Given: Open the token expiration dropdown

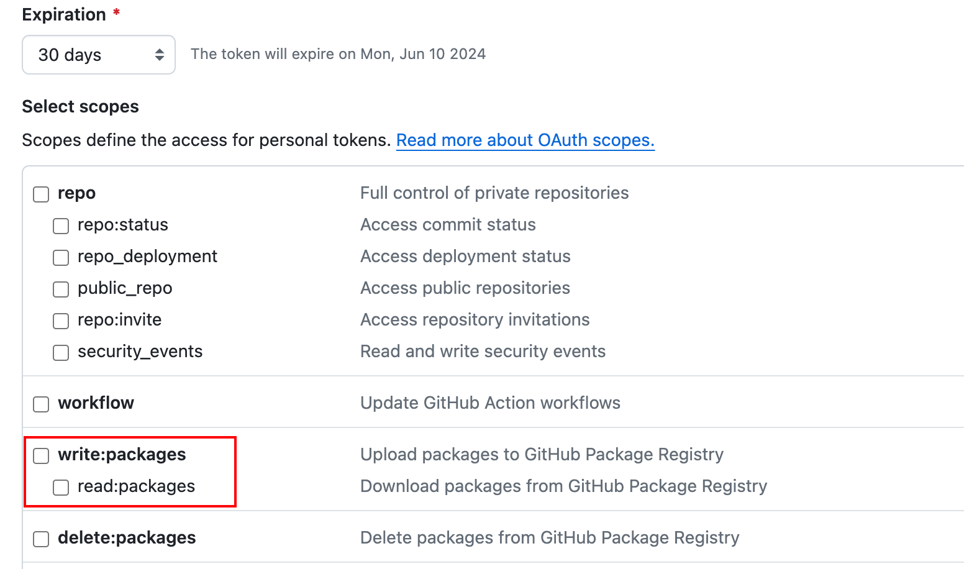Looking at the screenshot, I should 98,55.
